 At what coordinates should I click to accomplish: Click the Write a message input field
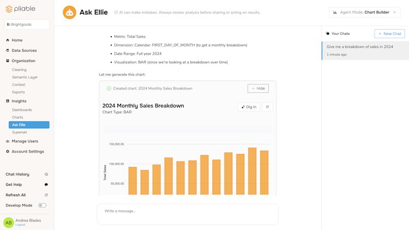188,211
